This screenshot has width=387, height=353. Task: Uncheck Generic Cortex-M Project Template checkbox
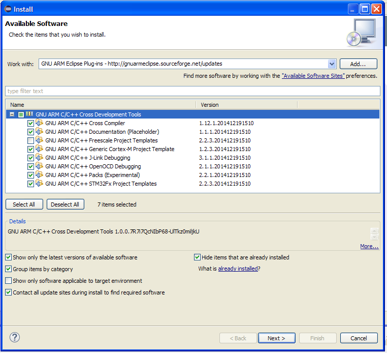30,149
